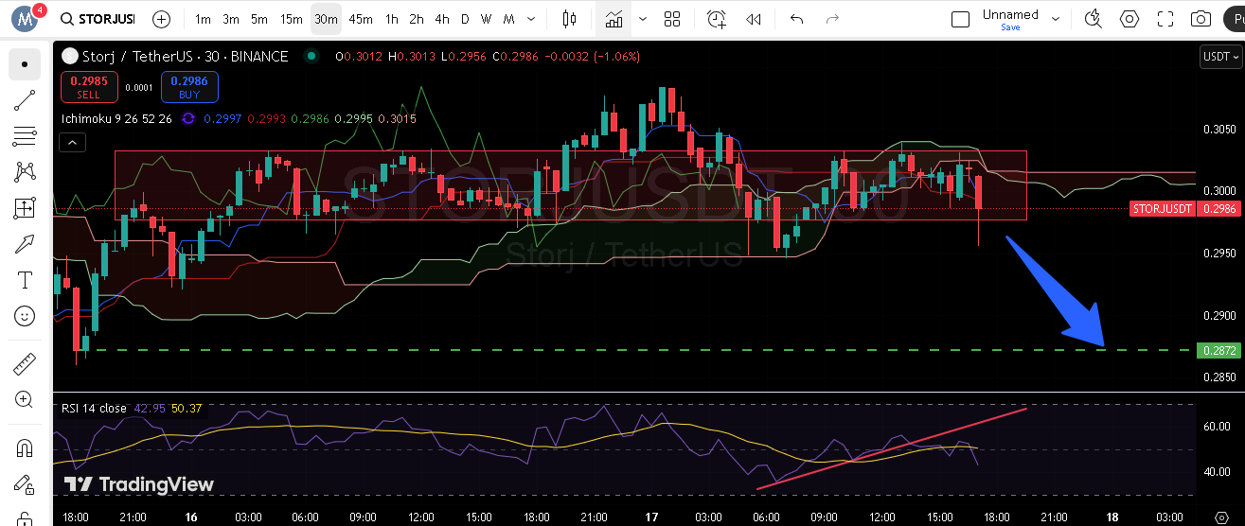
Task: Open the user profile avatar menu
Action: 26,19
